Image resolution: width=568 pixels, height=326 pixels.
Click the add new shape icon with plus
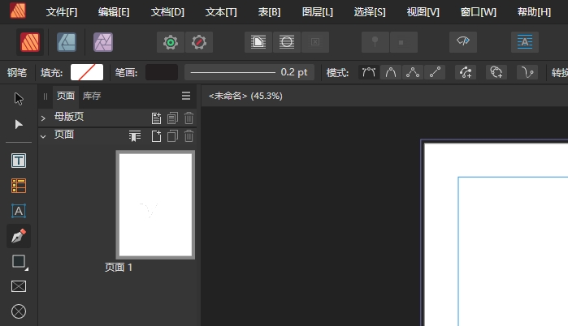[x=496, y=73]
